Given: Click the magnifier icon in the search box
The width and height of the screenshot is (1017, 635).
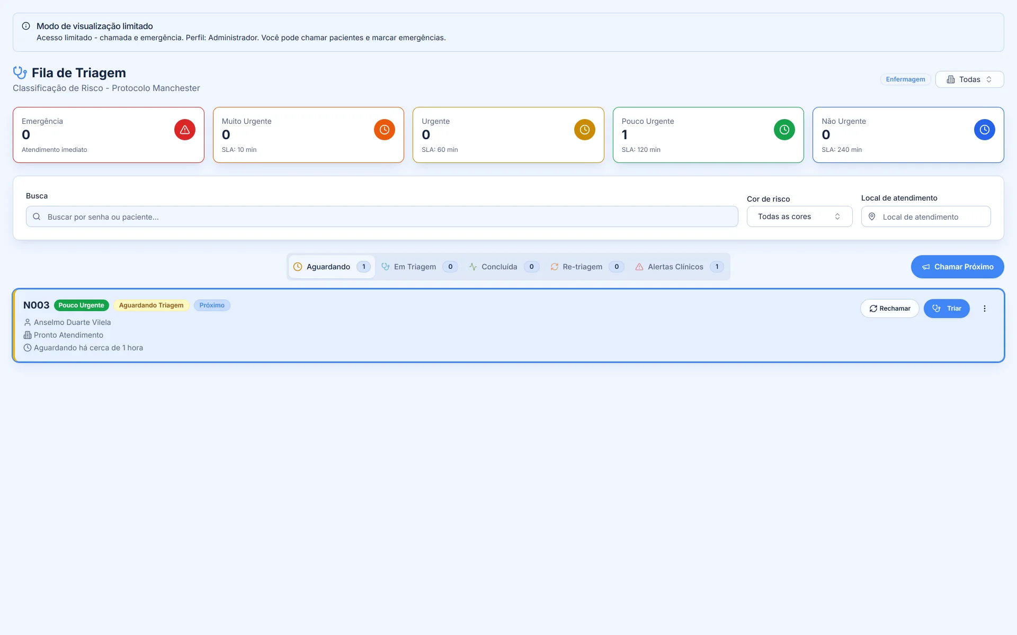Looking at the screenshot, I should coord(37,216).
